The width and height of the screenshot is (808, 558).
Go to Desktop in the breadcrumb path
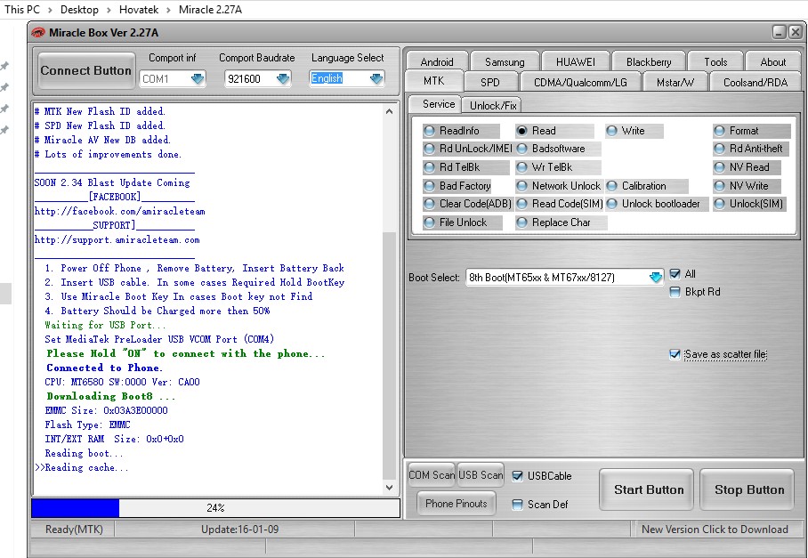click(x=79, y=9)
